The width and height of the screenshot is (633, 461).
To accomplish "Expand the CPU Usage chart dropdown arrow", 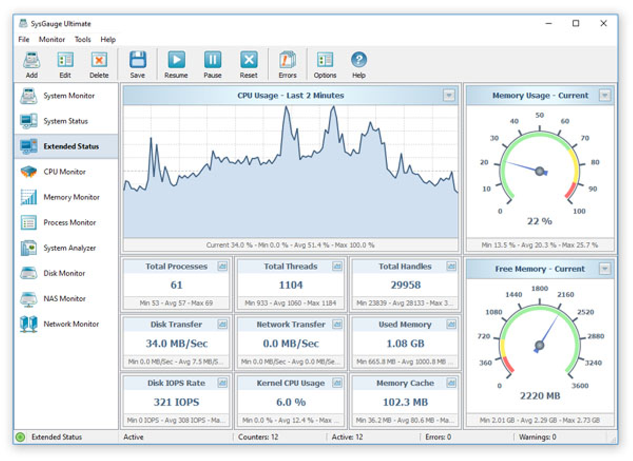I will coord(449,95).
